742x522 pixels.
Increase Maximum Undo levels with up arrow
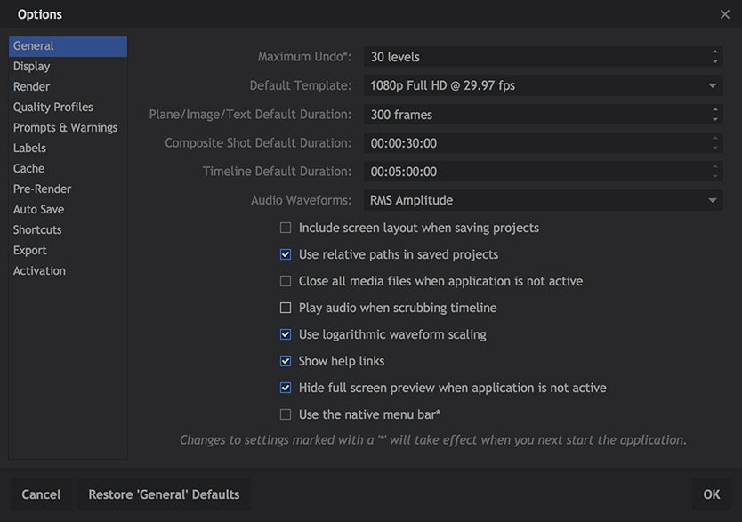[x=715, y=52]
